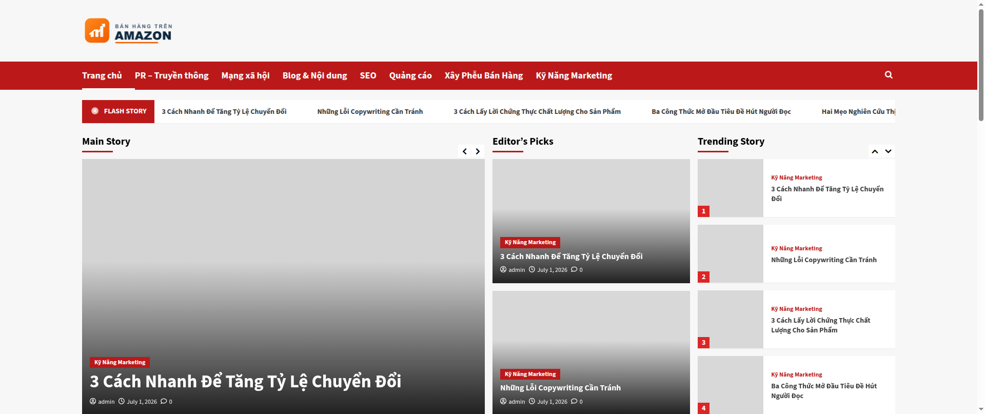Screen dimensions: 985x414
Task: Show previous Main Story slide
Action: (465, 151)
